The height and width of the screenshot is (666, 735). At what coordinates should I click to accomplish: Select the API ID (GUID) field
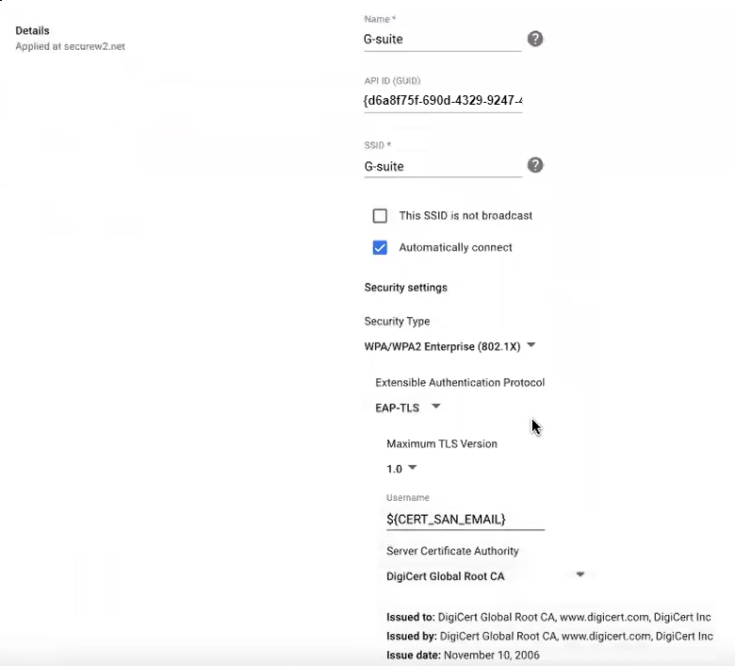coord(442,100)
